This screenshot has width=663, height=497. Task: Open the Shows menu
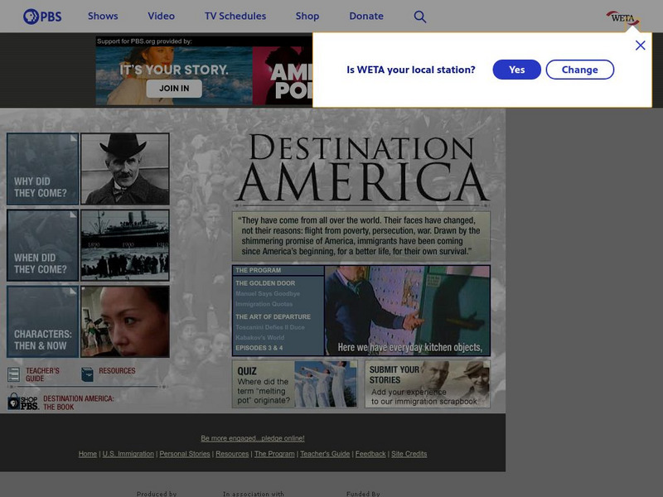coord(103,16)
